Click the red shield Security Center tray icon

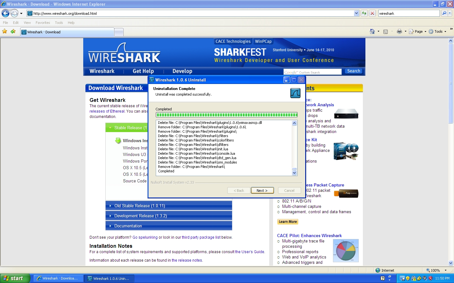pos(430,278)
